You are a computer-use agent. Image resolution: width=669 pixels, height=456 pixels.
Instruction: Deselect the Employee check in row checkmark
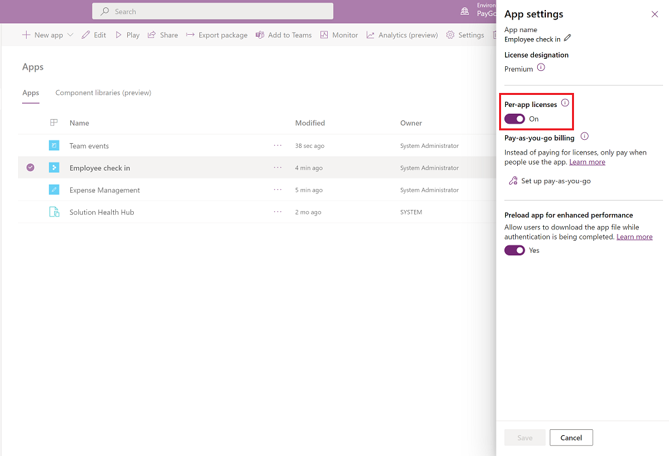pyautogui.click(x=30, y=168)
